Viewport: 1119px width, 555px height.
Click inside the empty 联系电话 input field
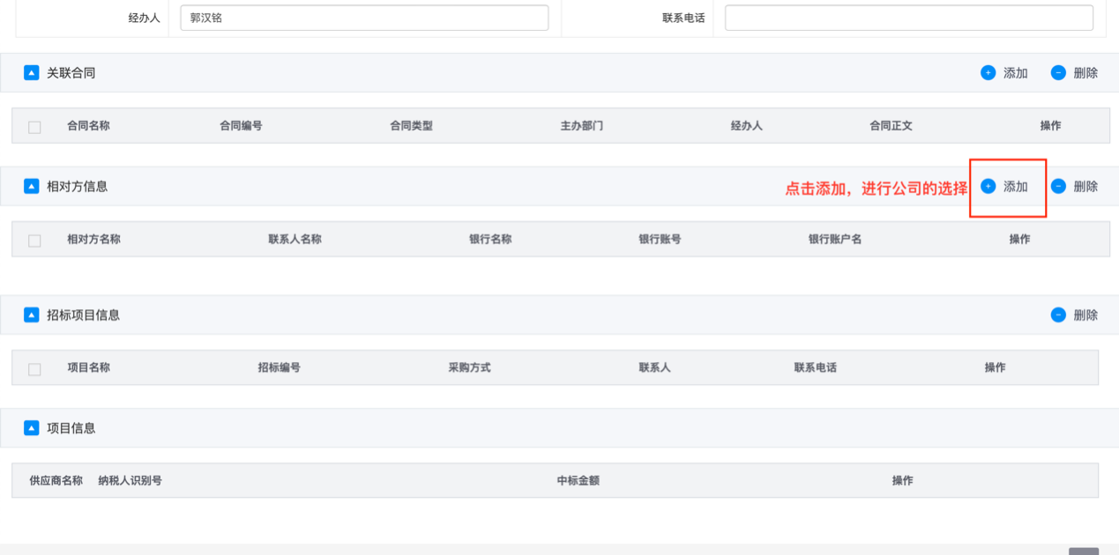coord(907,17)
